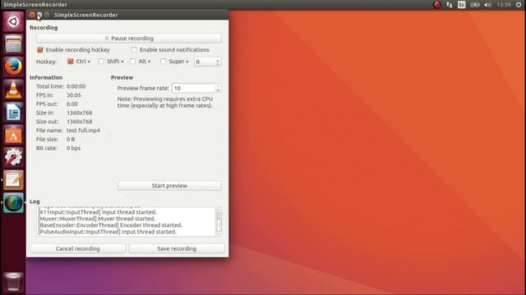Open LibreOffice Writer from the dock
The image size is (526, 295).
[13, 112]
